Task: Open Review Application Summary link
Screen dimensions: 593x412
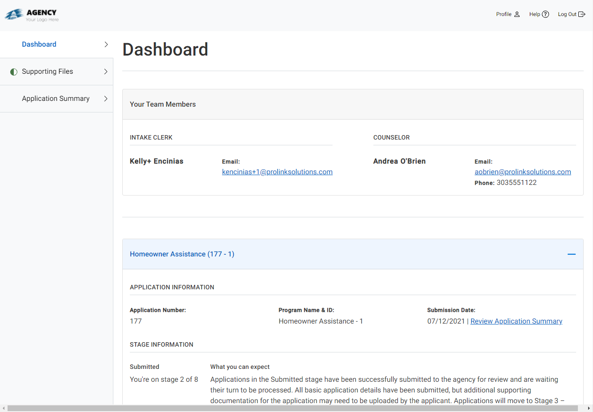Action: pos(516,321)
